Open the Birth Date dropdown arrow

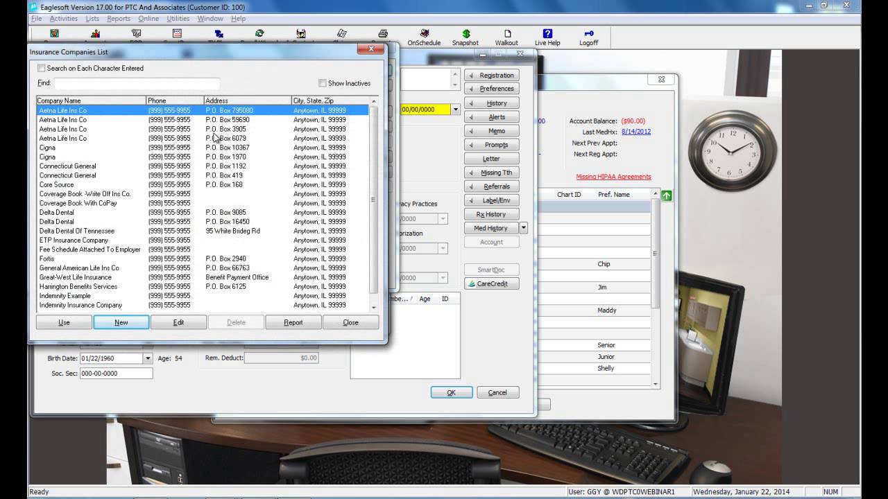pos(147,358)
